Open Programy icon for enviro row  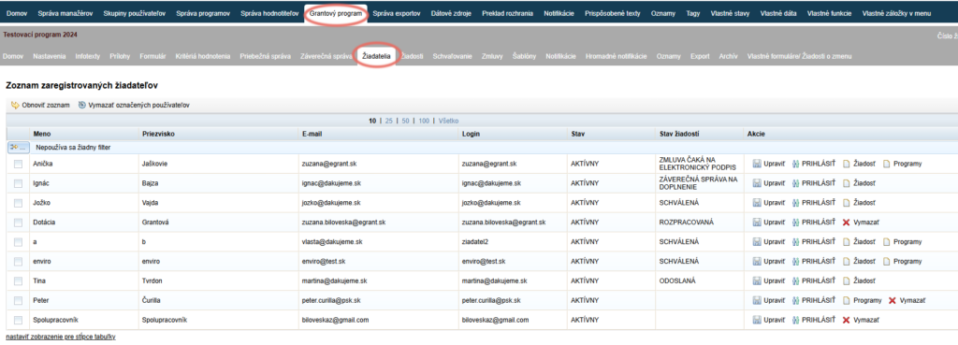coord(887,262)
